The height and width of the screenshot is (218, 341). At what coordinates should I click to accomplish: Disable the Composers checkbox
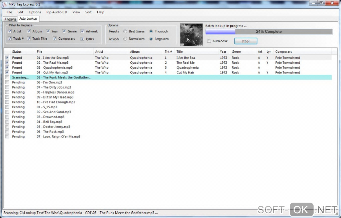54,38
